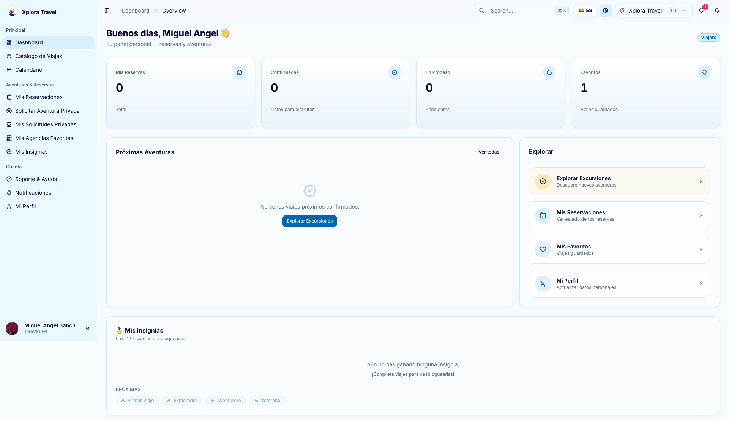Open Dashboard in the sidebar
This screenshot has width=729, height=421.
pyautogui.click(x=48, y=42)
